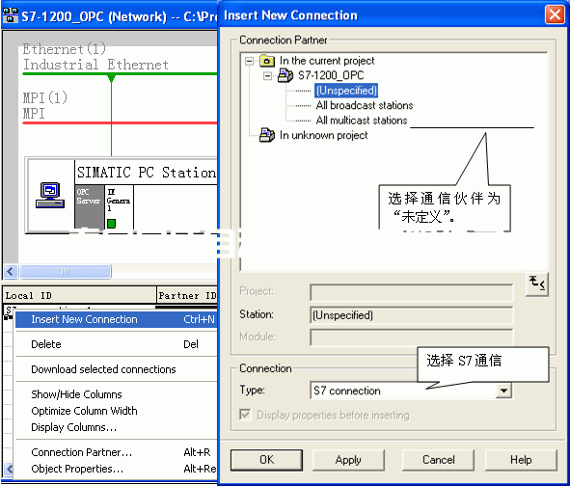The width and height of the screenshot is (570, 486).
Task: Open the connection Type dropdown
Action: tap(503, 391)
